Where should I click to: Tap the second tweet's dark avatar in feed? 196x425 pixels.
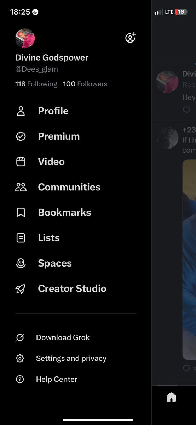point(167,138)
